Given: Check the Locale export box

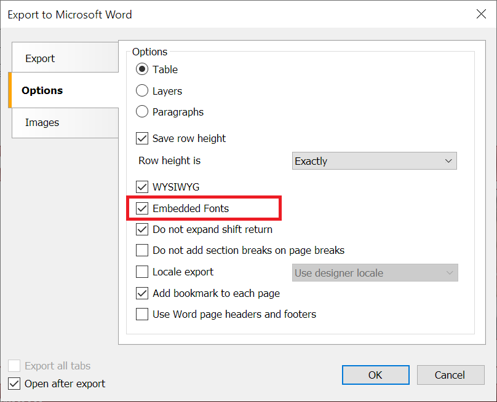Looking at the screenshot, I should point(142,272).
